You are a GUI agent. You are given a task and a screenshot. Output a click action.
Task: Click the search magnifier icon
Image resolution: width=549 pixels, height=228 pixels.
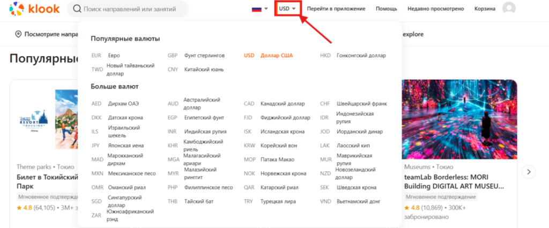(77, 9)
